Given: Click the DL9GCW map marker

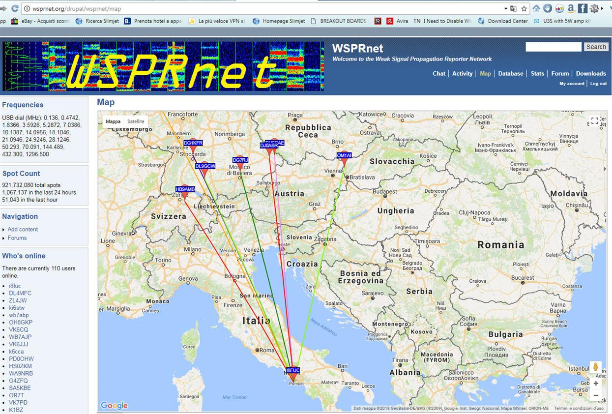Looking at the screenshot, I should tap(205, 170).
